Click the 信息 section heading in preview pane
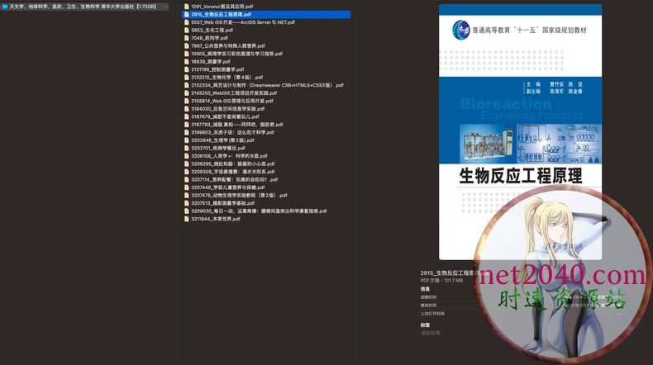Image resolution: width=653 pixels, height=365 pixels. coord(425,289)
